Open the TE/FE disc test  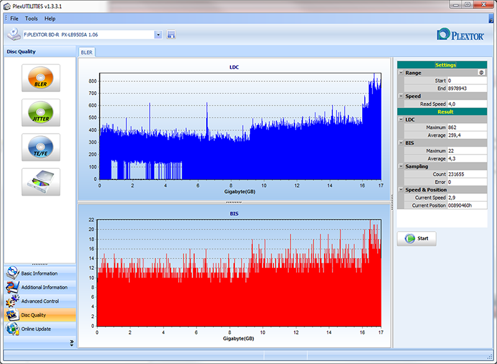(41, 147)
